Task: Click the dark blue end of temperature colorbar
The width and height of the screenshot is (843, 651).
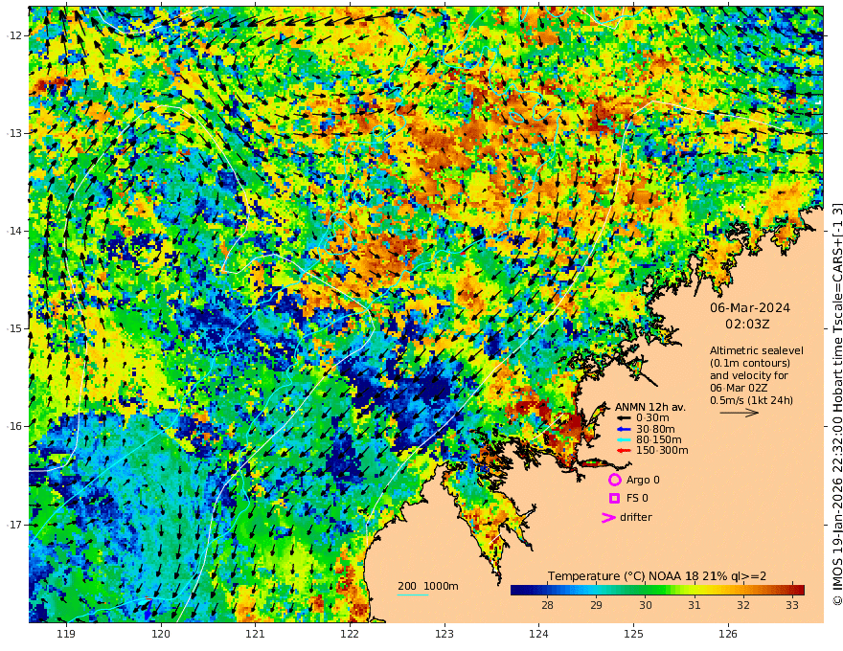Action: click(x=515, y=590)
